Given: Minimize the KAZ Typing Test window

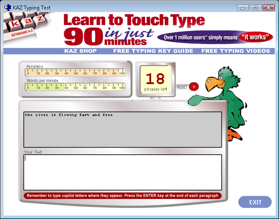Looking at the screenshot, I should [242, 8].
